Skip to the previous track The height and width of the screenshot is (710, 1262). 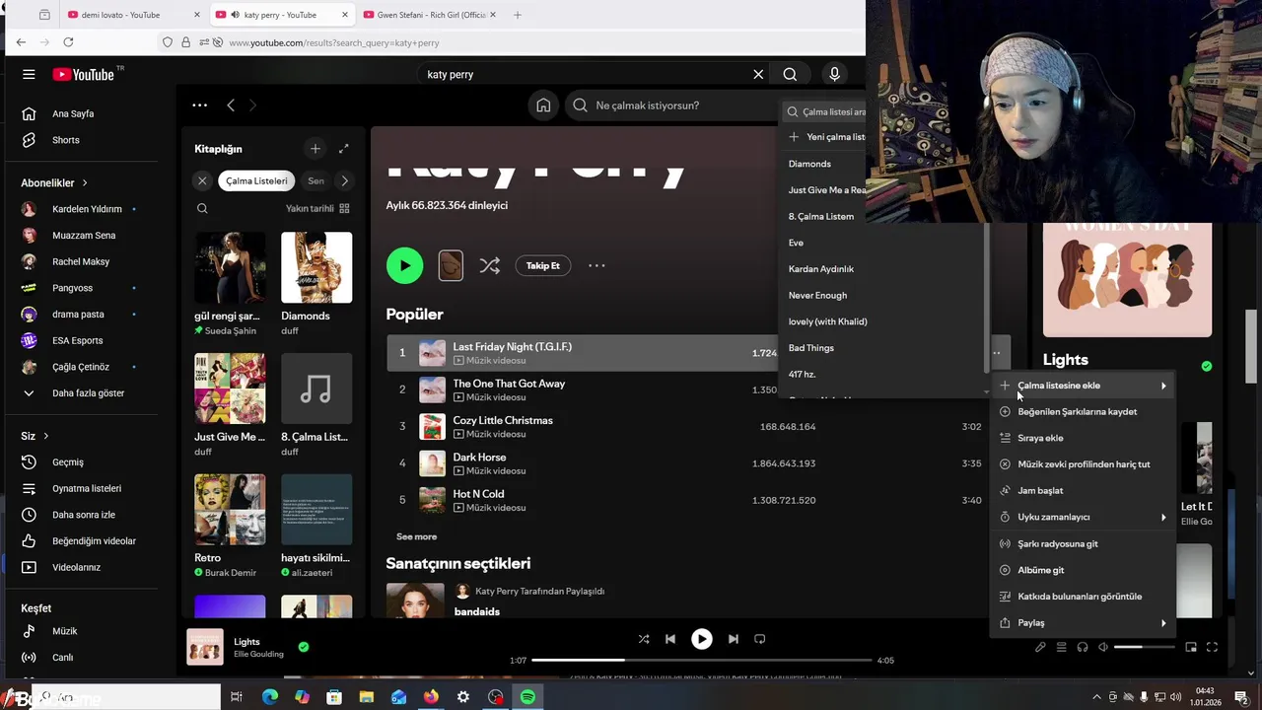click(670, 639)
